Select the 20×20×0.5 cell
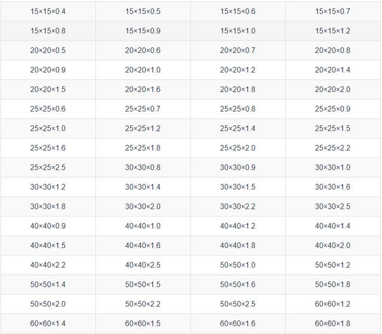 pos(48,51)
